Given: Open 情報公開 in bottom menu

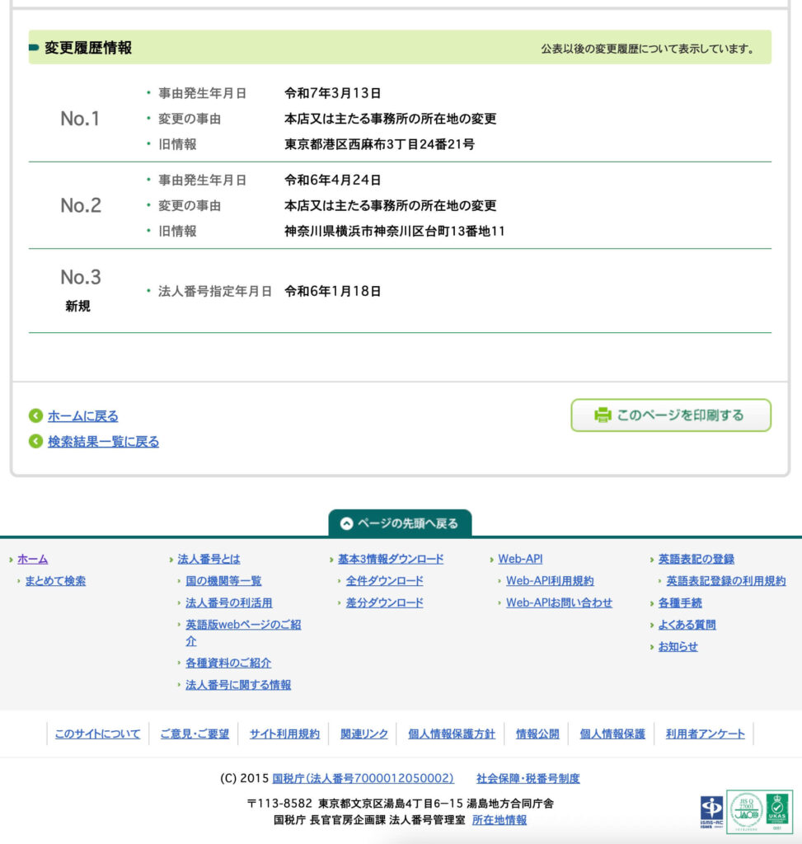Looking at the screenshot, I should coord(537,734).
